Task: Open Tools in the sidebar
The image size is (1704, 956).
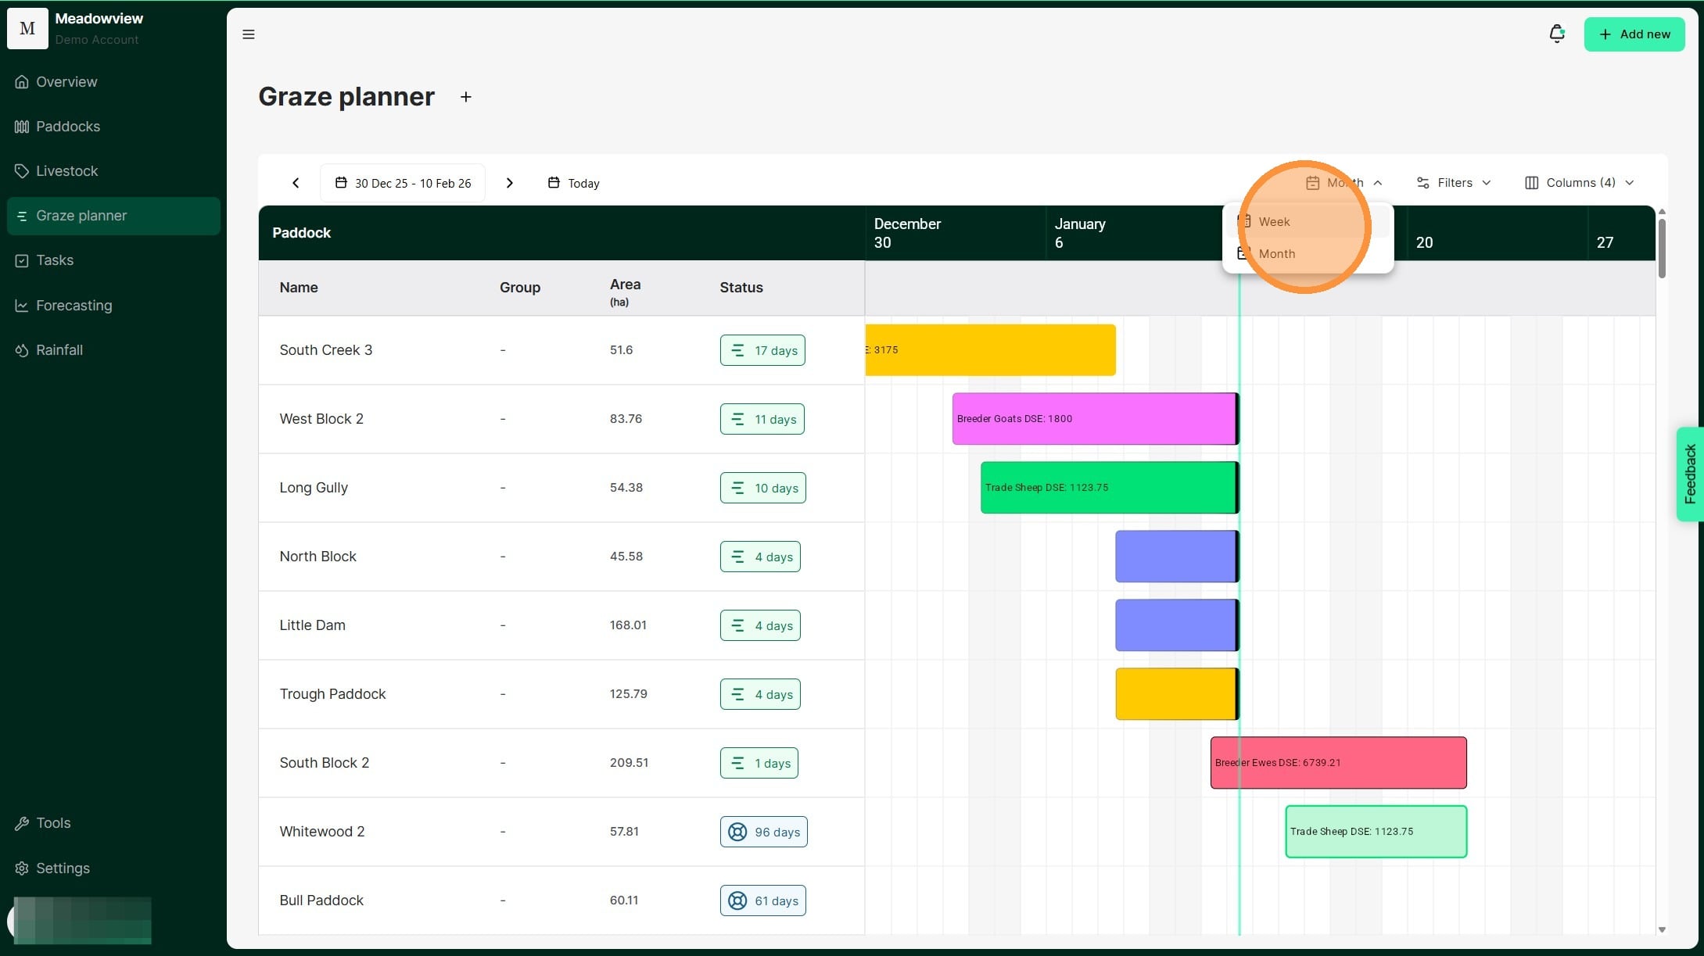Action: pos(53,823)
